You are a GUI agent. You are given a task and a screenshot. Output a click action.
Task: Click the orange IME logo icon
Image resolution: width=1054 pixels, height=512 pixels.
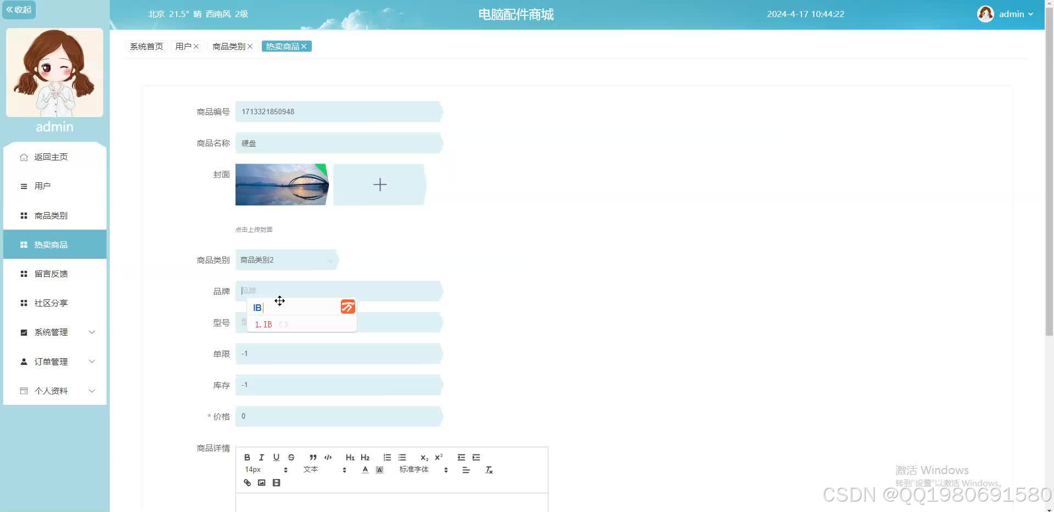click(x=348, y=307)
